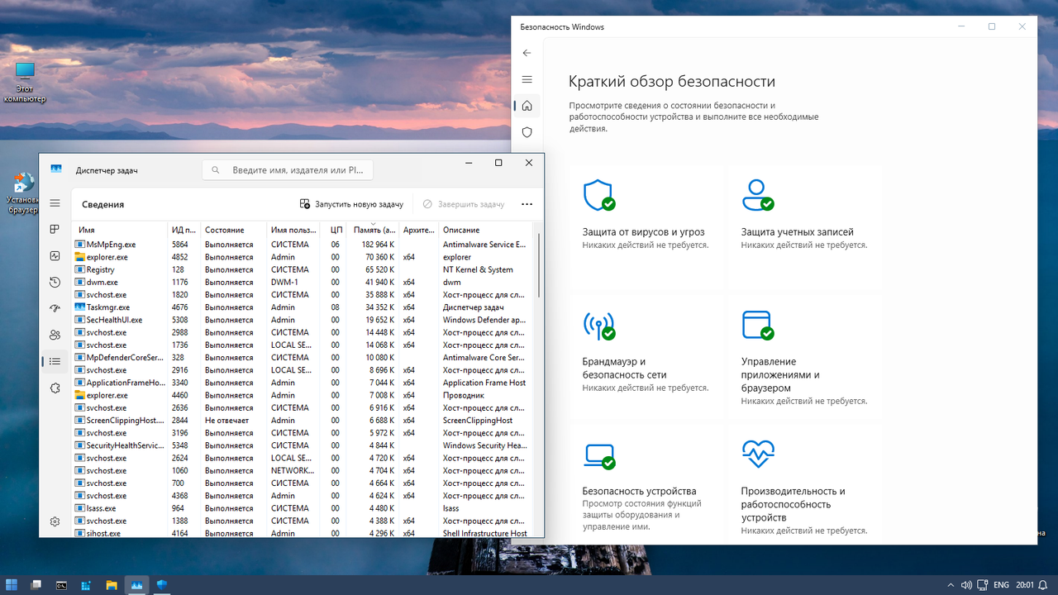Image resolution: width=1058 pixels, height=595 pixels.
Task: Open notifications bell in system tray
Action: 1044,585
